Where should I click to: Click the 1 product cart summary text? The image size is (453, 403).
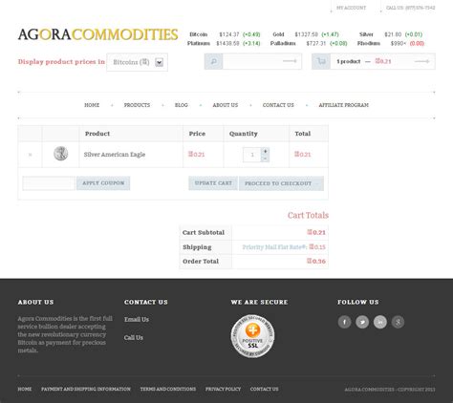coord(349,61)
